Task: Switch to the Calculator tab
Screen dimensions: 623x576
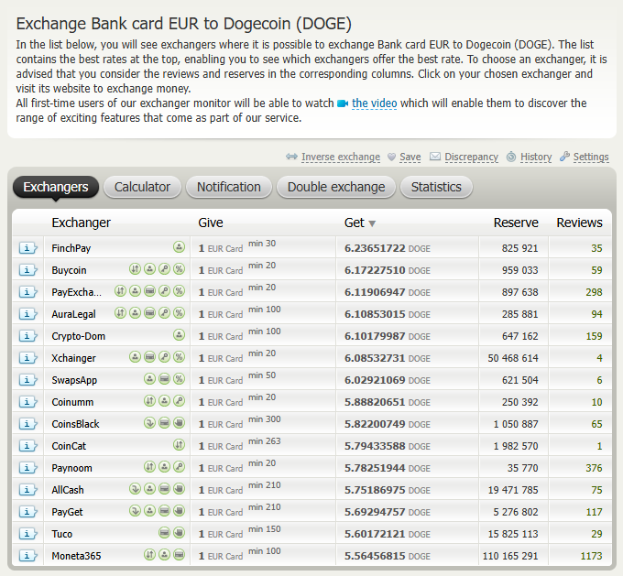Action: coord(142,187)
